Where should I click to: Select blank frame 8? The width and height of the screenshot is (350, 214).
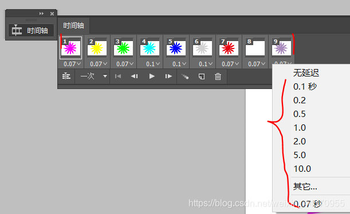point(255,48)
